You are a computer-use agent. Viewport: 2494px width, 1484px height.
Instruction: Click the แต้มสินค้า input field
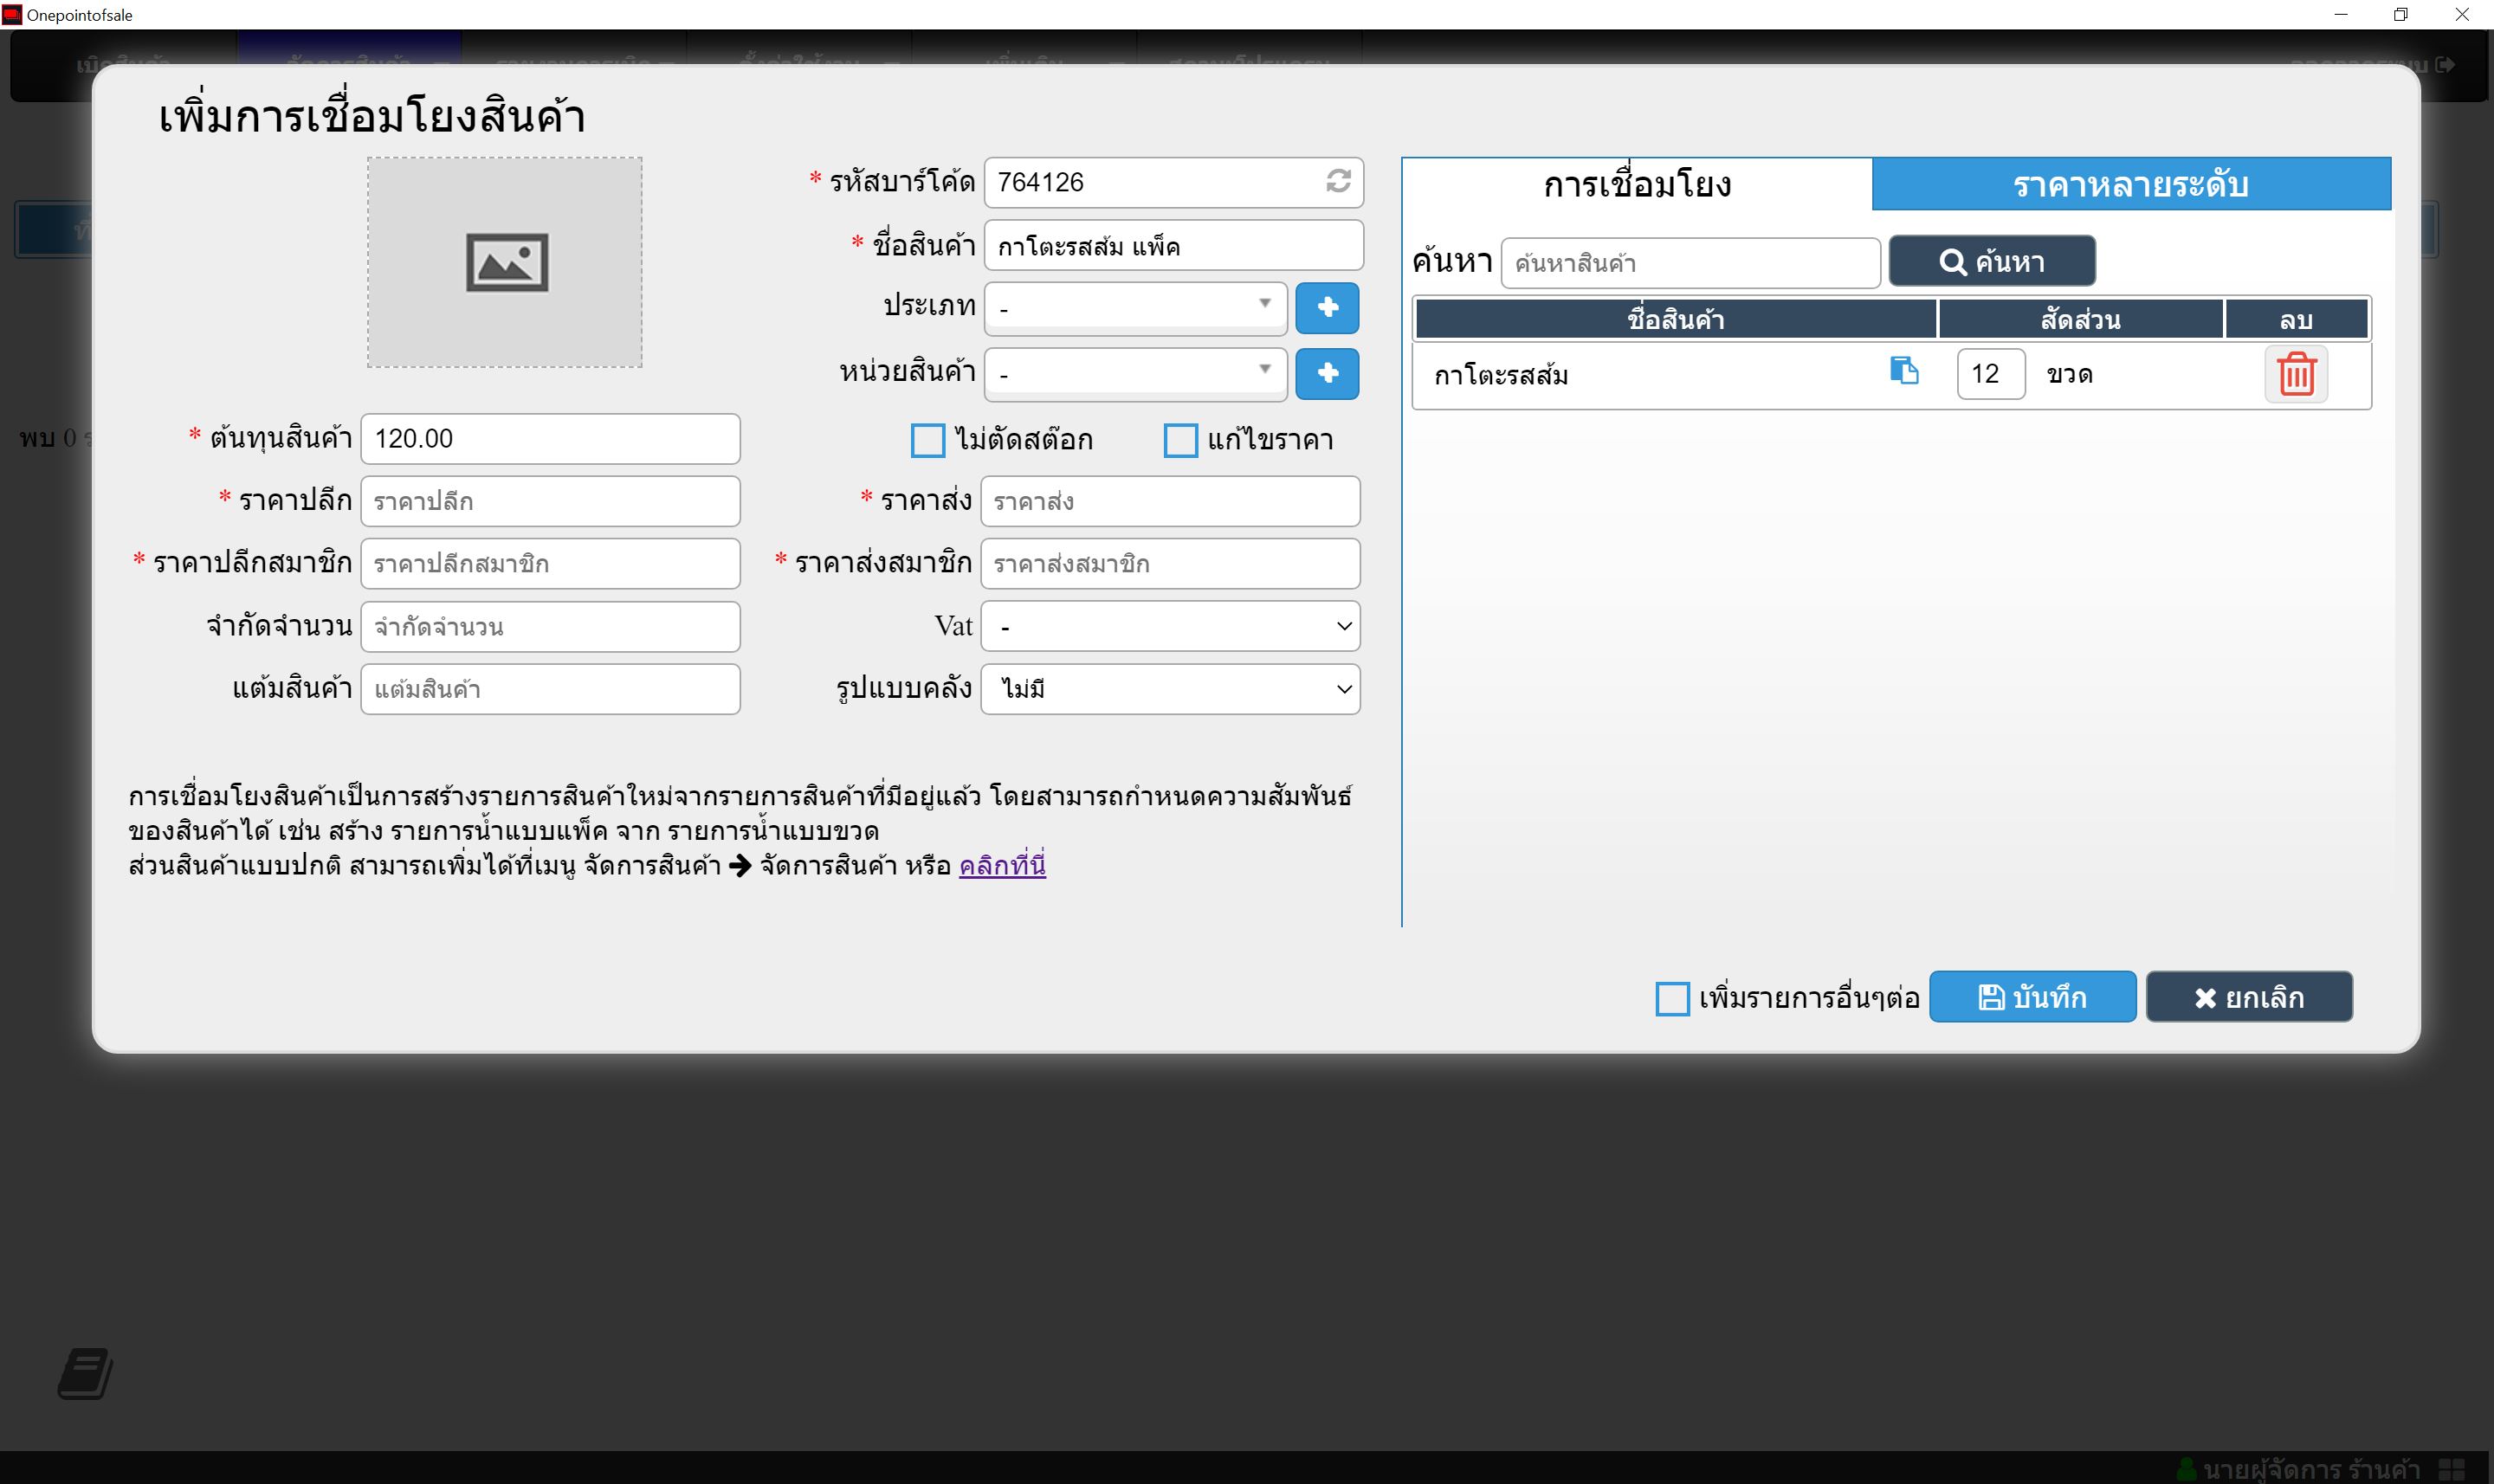tap(550, 689)
